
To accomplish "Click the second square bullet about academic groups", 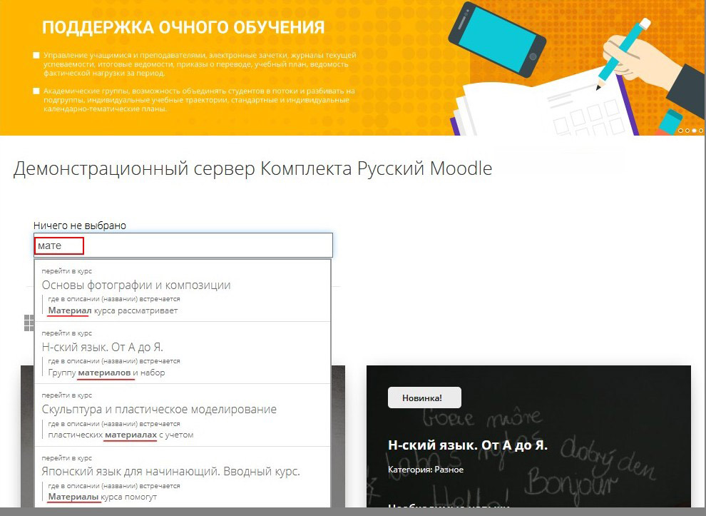I will point(36,91).
